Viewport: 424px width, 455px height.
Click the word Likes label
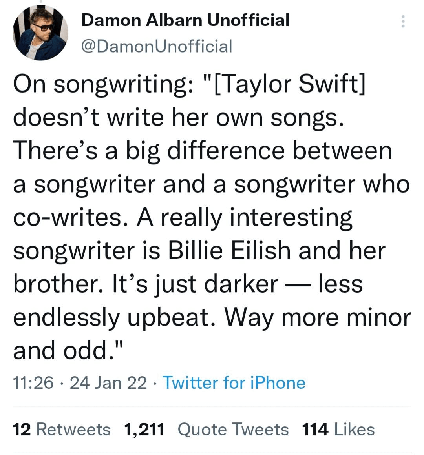pos(355,430)
